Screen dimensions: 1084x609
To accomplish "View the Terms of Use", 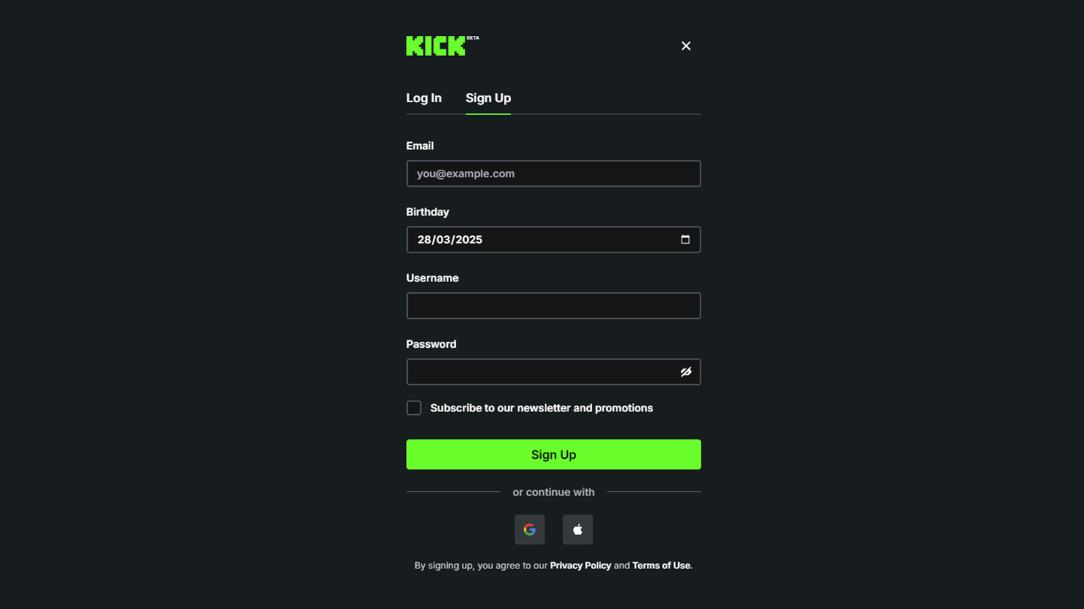I will pos(661,565).
